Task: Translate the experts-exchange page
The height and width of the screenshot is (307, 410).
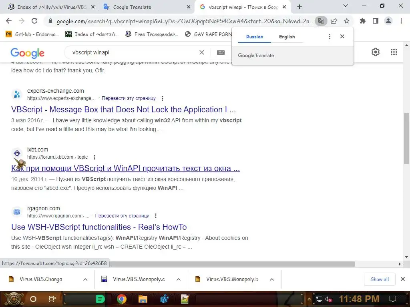Action: tap(129, 98)
